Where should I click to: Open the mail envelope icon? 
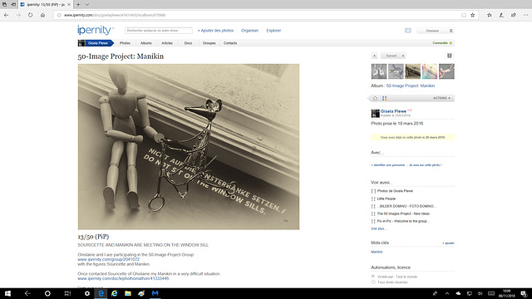coord(408,31)
